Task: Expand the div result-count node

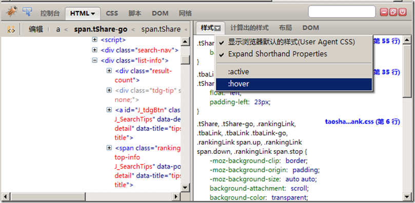Action: click(109, 71)
